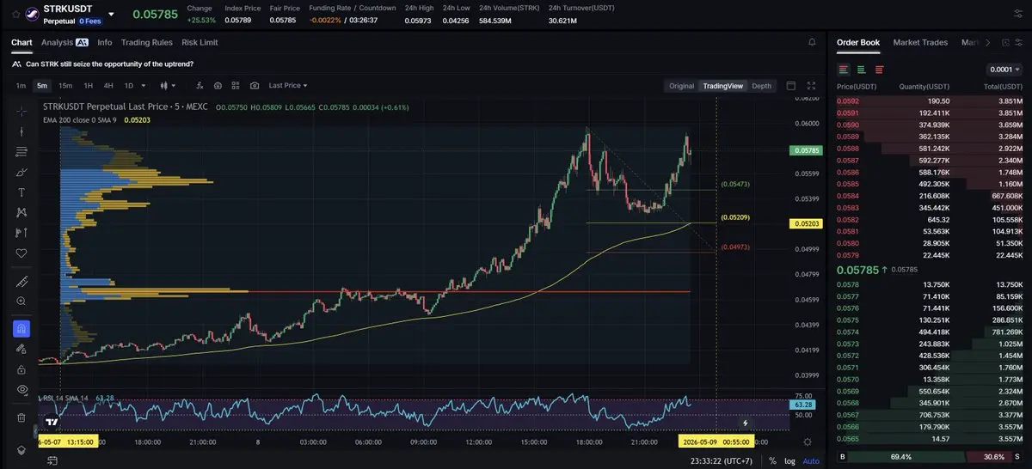Show both bids and asks order book view

(x=844, y=70)
